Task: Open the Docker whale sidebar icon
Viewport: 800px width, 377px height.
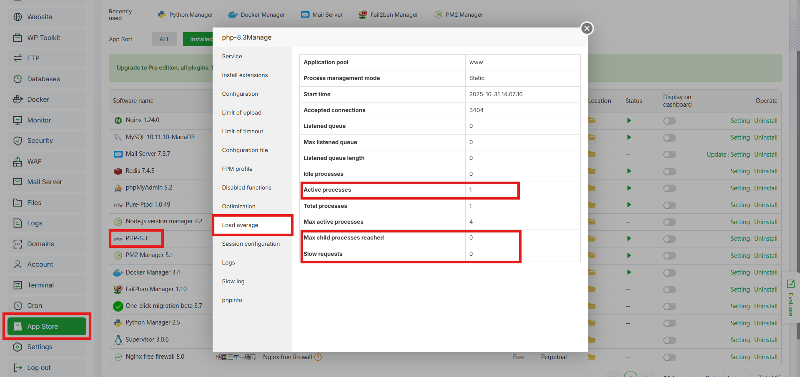Action: (x=18, y=99)
